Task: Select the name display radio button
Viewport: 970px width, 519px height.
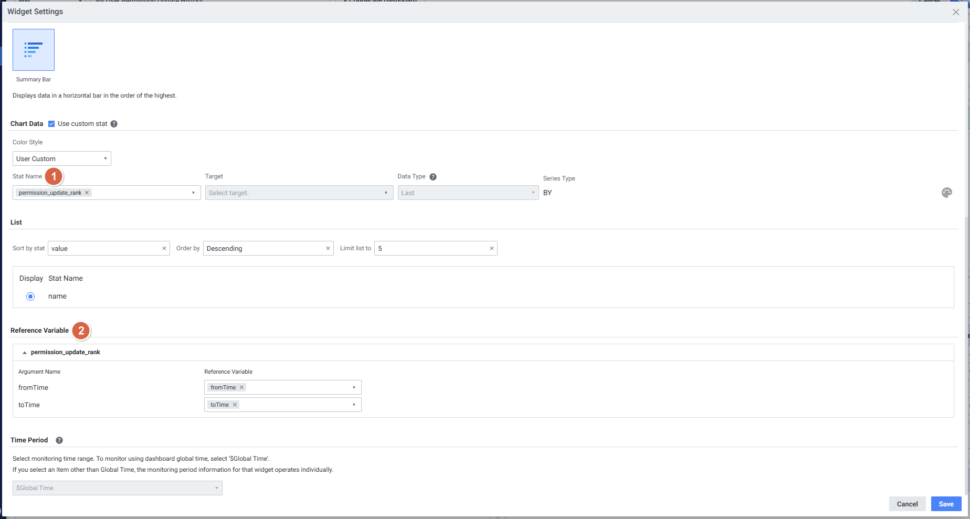Action: [30, 296]
